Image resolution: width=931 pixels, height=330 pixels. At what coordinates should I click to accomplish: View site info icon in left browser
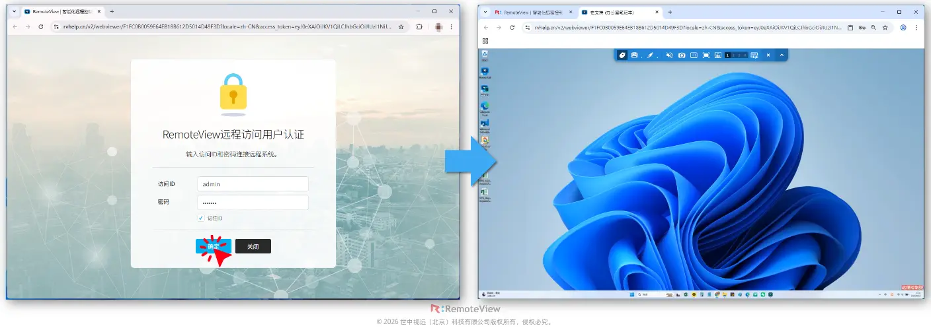tap(58, 27)
